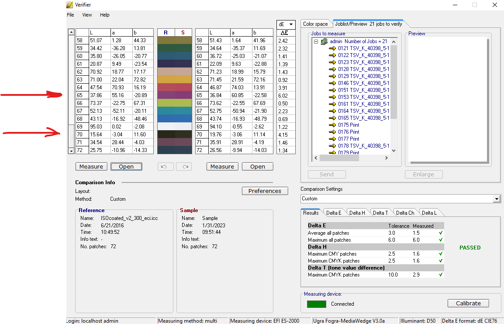Click Open below the reference table
The height and width of the screenshot is (324, 504).
pyautogui.click(x=126, y=167)
